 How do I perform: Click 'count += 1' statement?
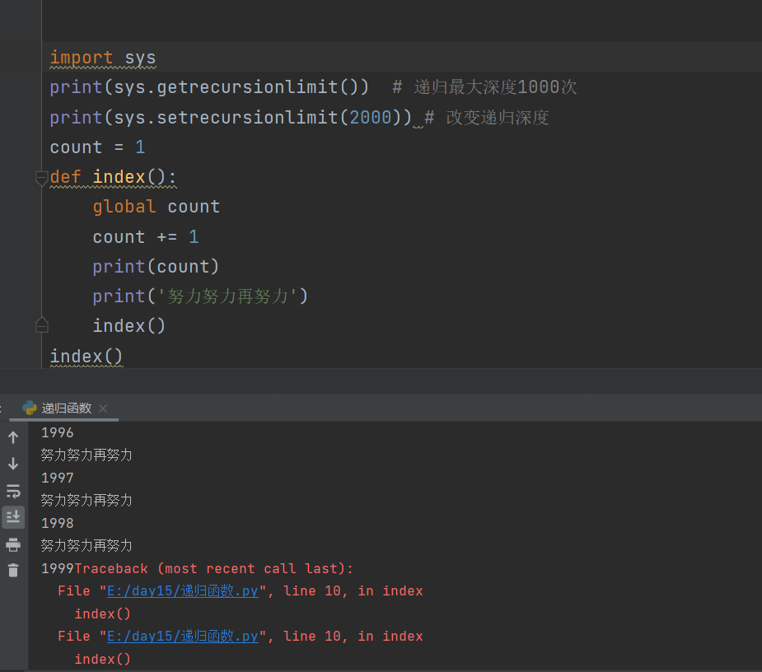point(145,236)
